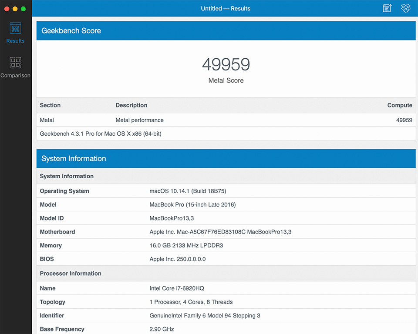Click the Topology label

tap(53, 302)
